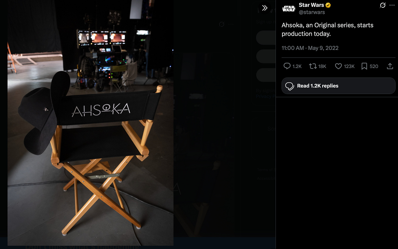398x249 pixels.
Task: View the Ahsoka chair photo
Action: pyautogui.click(x=90, y=123)
